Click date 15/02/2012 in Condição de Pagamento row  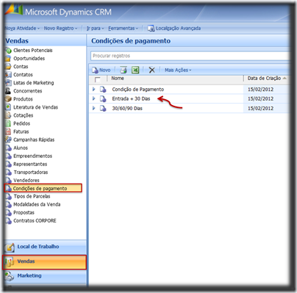click(260, 90)
